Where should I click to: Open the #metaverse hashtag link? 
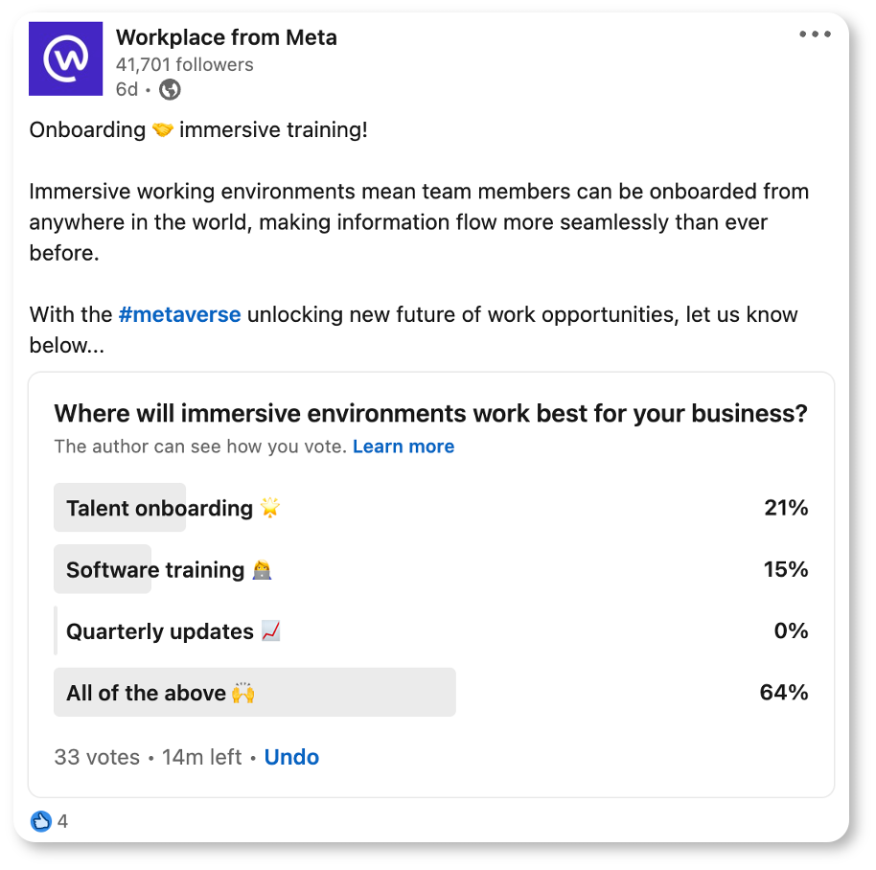(x=179, y=314)
